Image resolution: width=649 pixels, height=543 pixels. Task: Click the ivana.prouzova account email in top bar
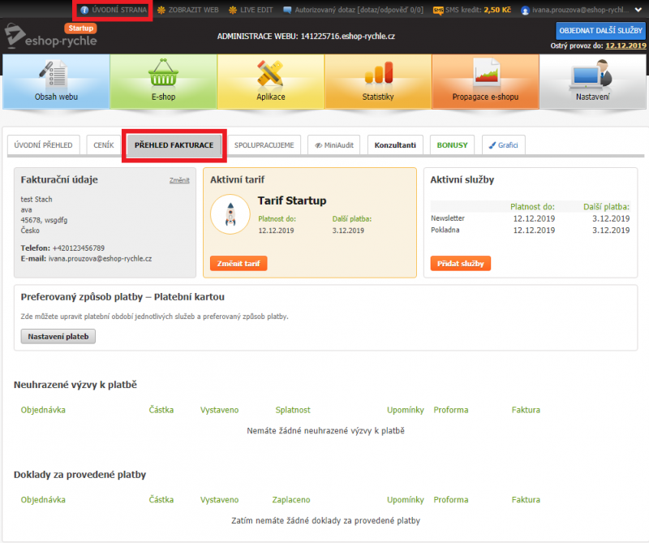[x=581, y=10]
